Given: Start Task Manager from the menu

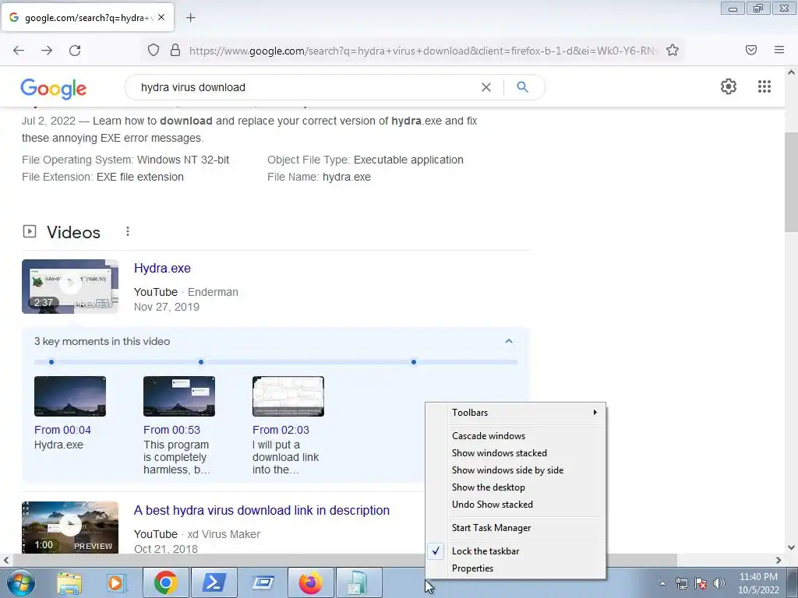Looking at the screenshot, I should tap(516, 528).
